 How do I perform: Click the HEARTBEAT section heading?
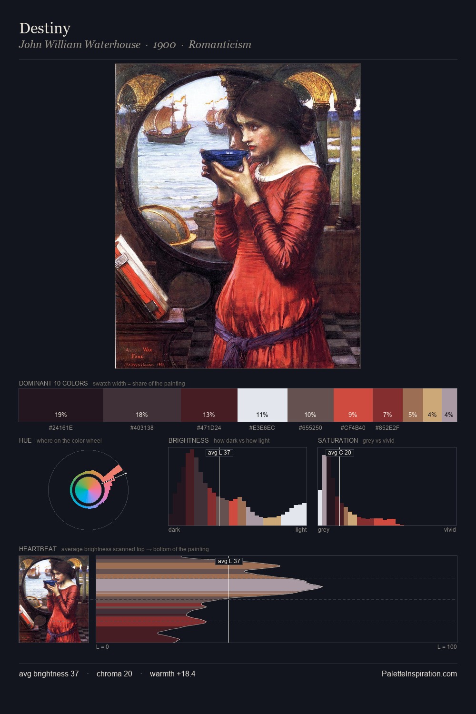tap(38, 549)
